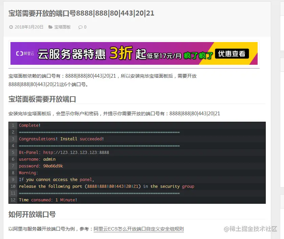
Task: Click the post date 2018年3月20日
Action: (x=29, y=27)
